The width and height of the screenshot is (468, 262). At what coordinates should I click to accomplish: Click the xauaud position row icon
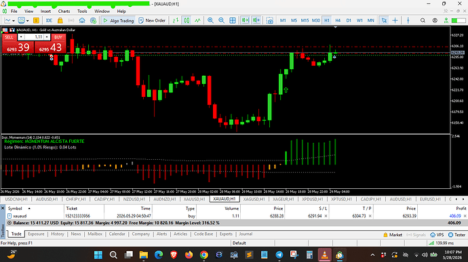(x=9, y=216)
